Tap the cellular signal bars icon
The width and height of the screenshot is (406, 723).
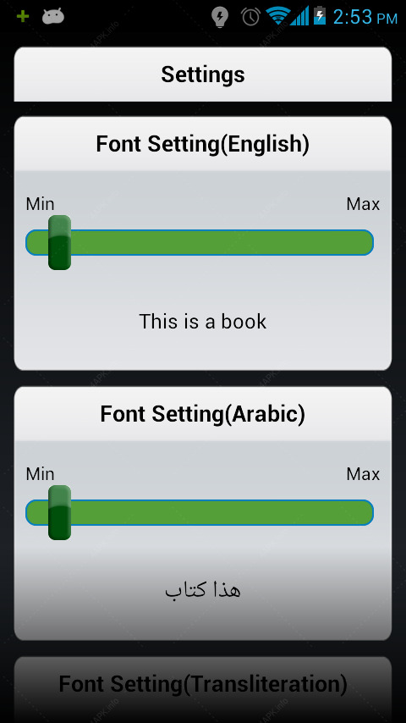tap(299, 17)
